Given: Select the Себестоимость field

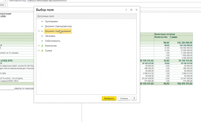Looking at the screenshot, I should coord(53,41).
